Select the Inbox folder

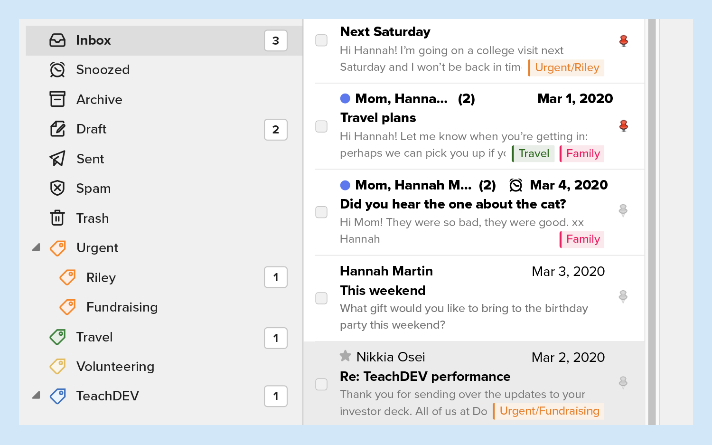94,40
